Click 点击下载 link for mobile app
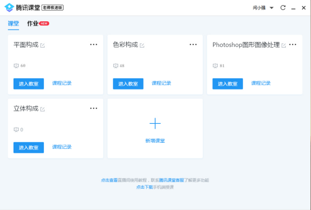The height and width of the screenshot is (210, 311). click(x=145, y=187)
